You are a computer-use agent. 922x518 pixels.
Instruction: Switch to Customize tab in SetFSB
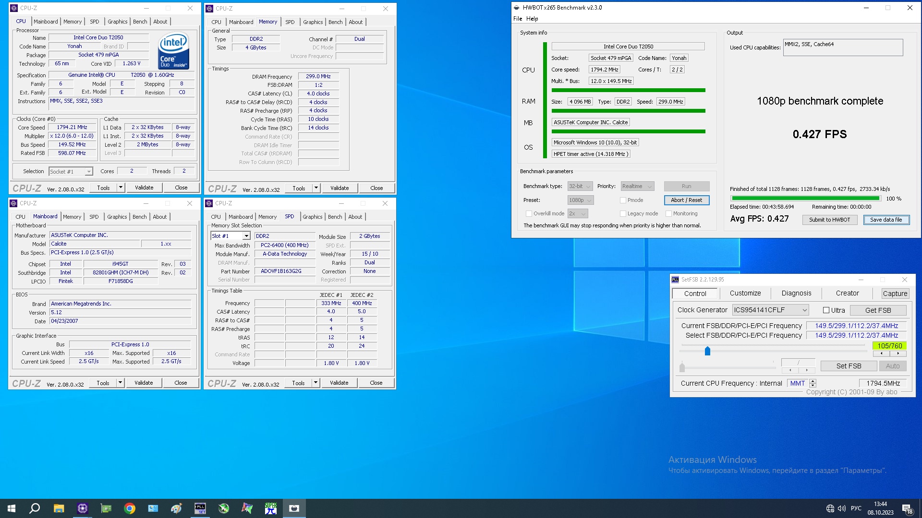pos(745,294)
